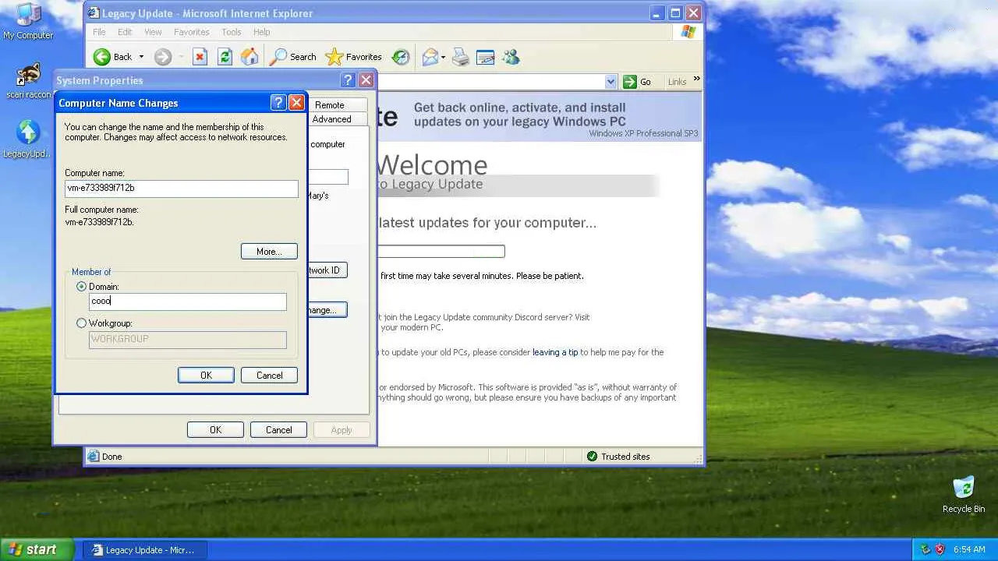Viewport: 998px width, 561px height.
Task: Click the Legacy Update taskbar button
Action: click(145, 550)
